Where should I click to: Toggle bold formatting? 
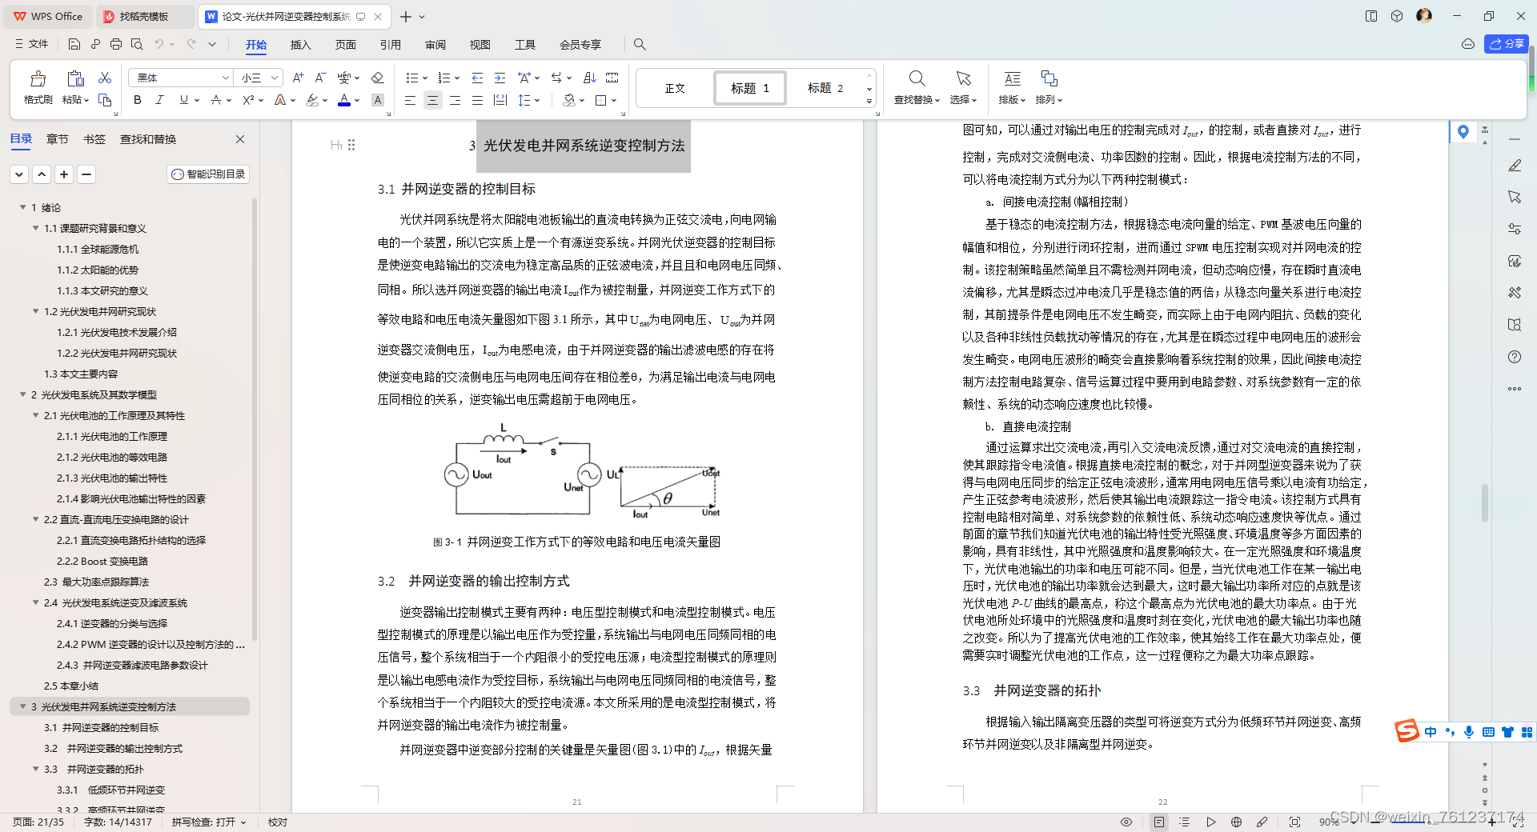[138, 100]
